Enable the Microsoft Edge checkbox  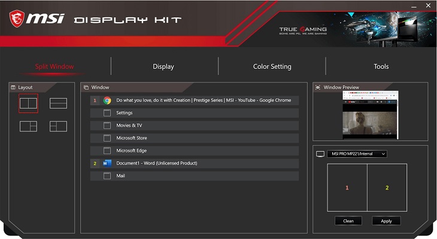pyautogui.click(x=107, y=151)
